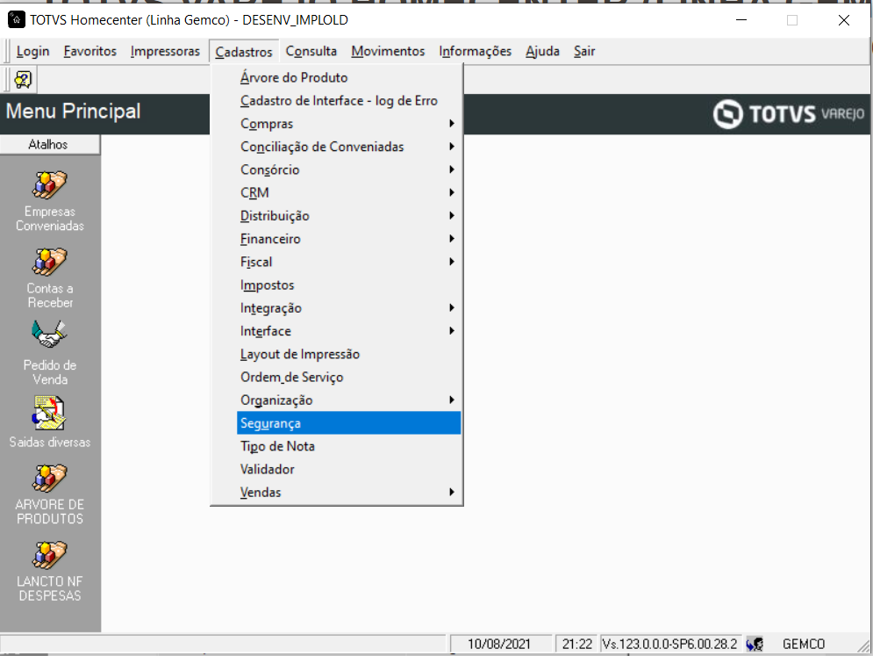Open the Pedido de Venda handshake icon
This screenshot has width=873, height=656.
point(49,334)
